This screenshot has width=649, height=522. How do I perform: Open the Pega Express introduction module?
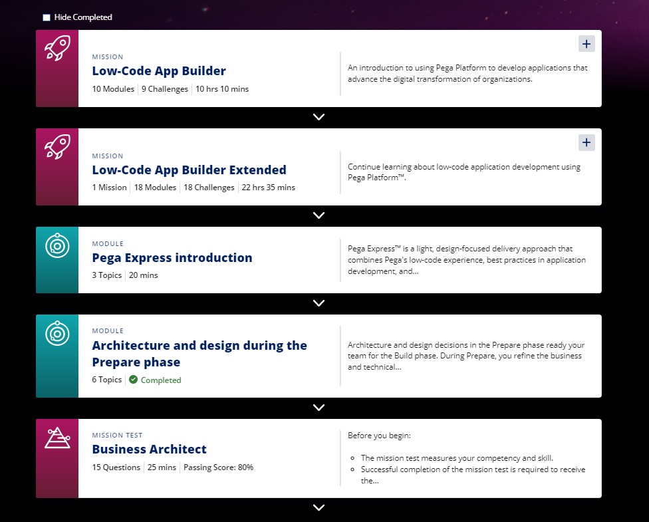point(172,258)
